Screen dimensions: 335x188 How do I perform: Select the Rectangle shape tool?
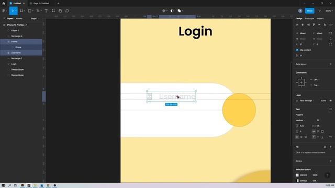30,11
